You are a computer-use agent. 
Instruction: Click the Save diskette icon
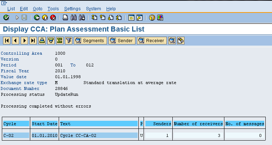[24, 18]
